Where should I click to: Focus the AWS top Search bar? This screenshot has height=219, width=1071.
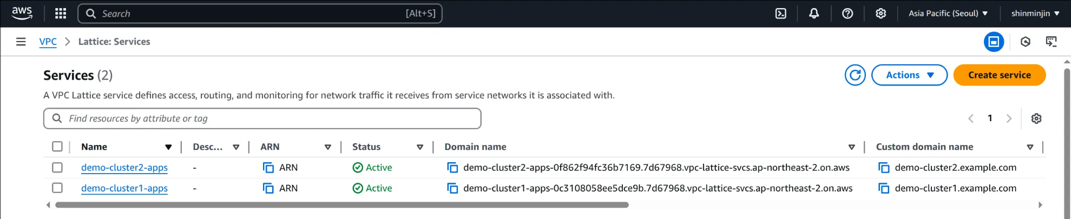click(260, 14)
